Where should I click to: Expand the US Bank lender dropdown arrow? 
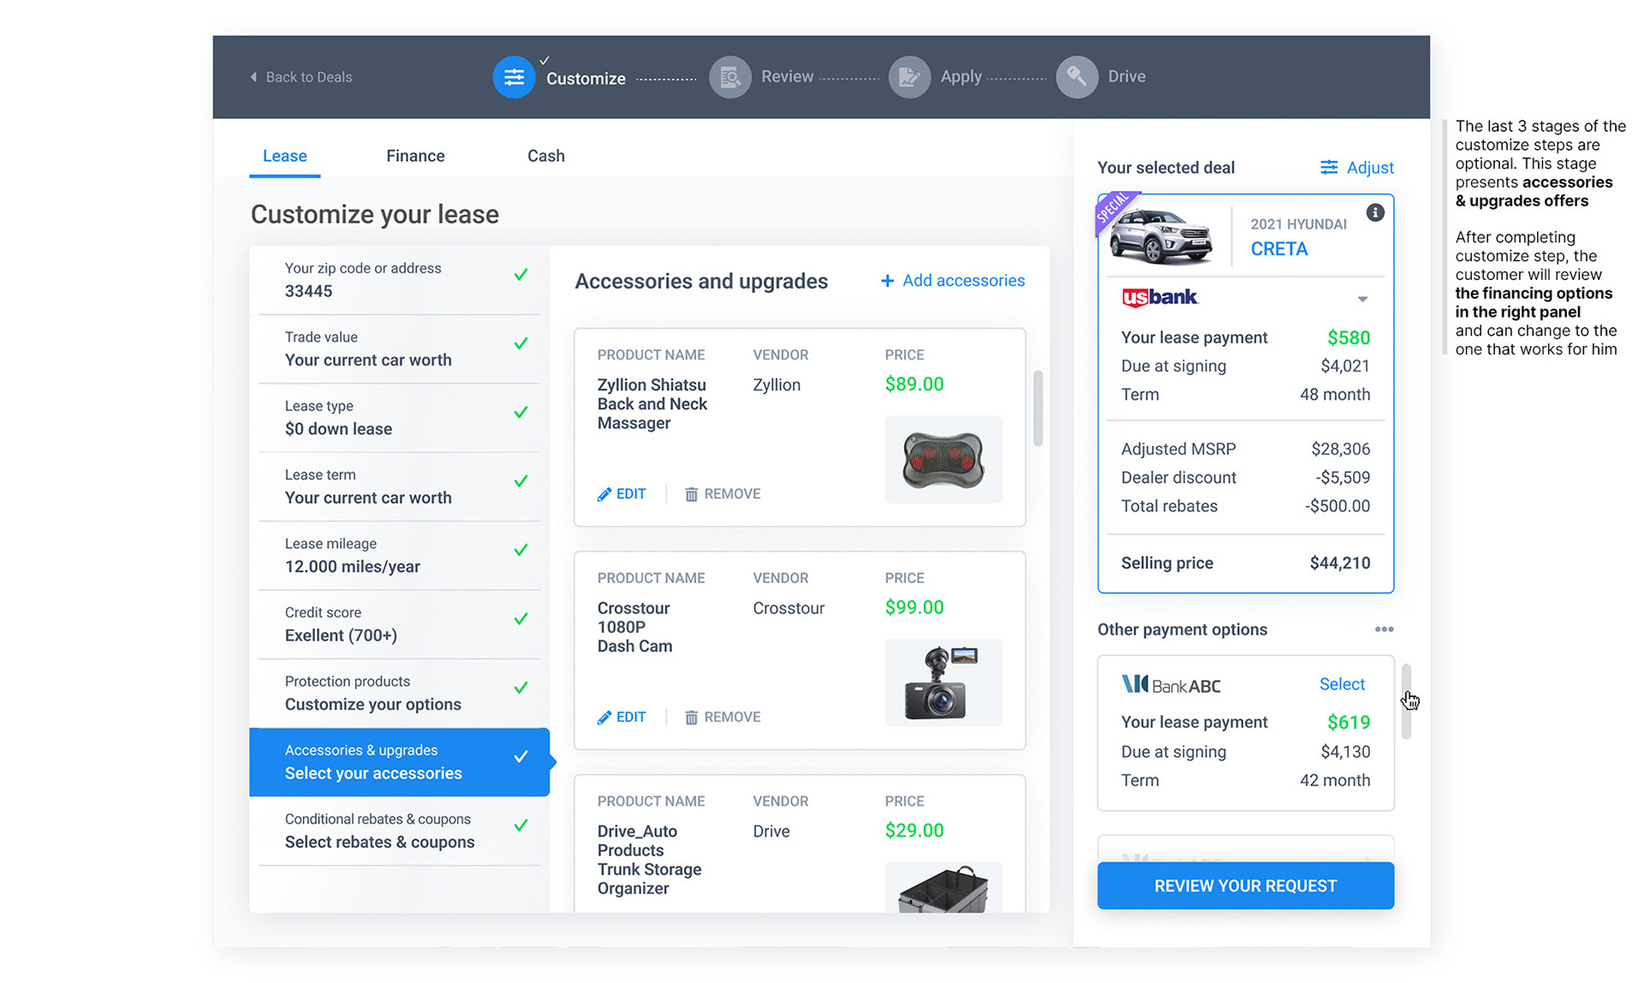[1362, 300]
